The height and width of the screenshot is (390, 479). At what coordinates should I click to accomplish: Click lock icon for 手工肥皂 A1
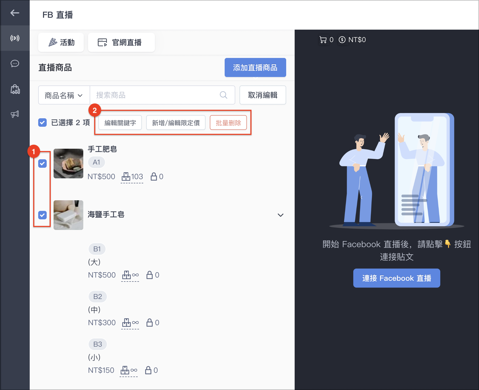point(154,176)
